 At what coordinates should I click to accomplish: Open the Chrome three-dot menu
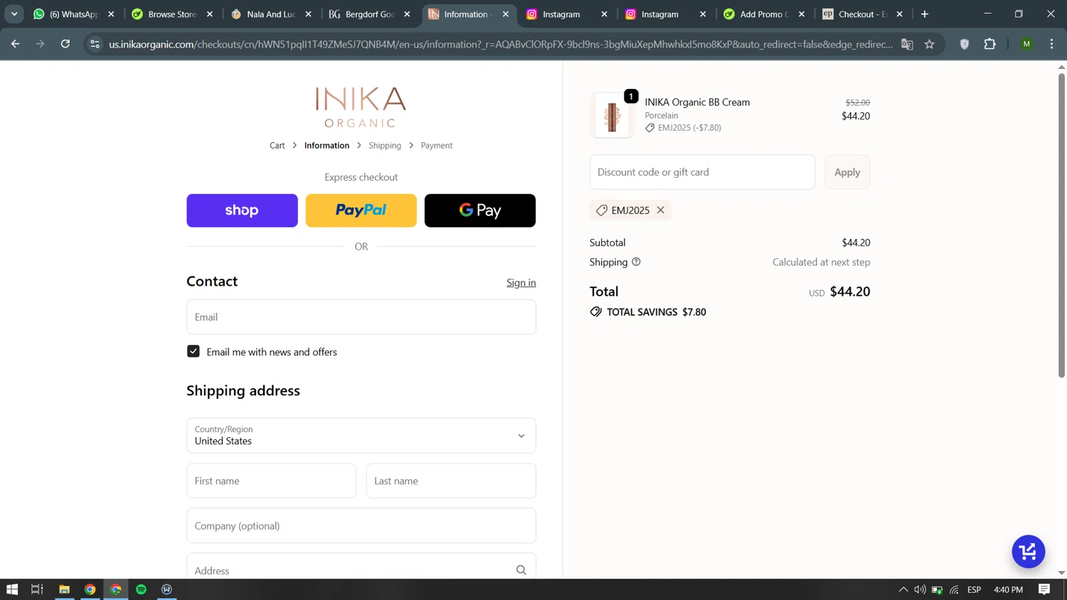tap(1051, 44)
